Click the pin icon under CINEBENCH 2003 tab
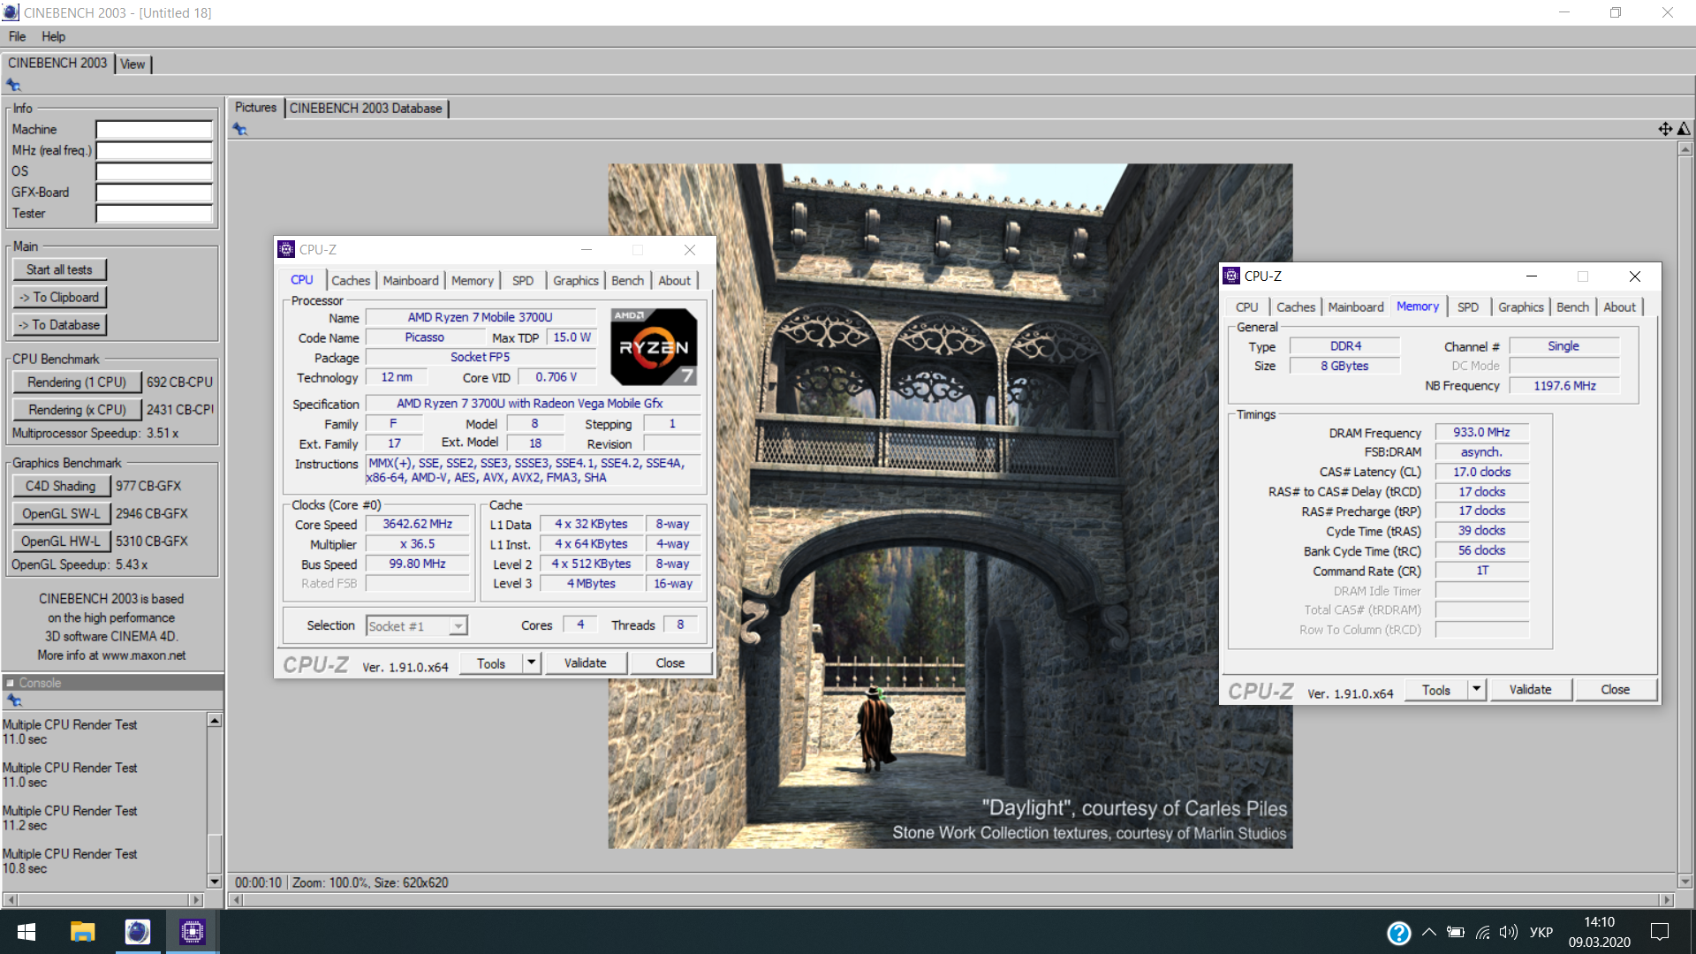Screen dimensions: 1696x954 pyautogui.click(x=13, y=85)
